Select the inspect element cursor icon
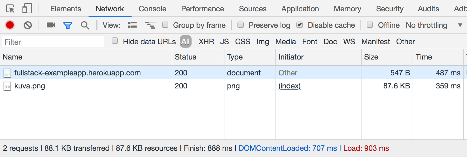The image size is (467, 157). point(10,9)
